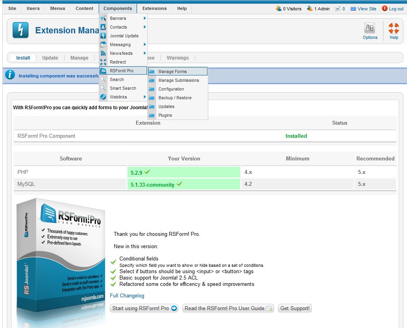Click the Visitors people icon

pos(279,9)
